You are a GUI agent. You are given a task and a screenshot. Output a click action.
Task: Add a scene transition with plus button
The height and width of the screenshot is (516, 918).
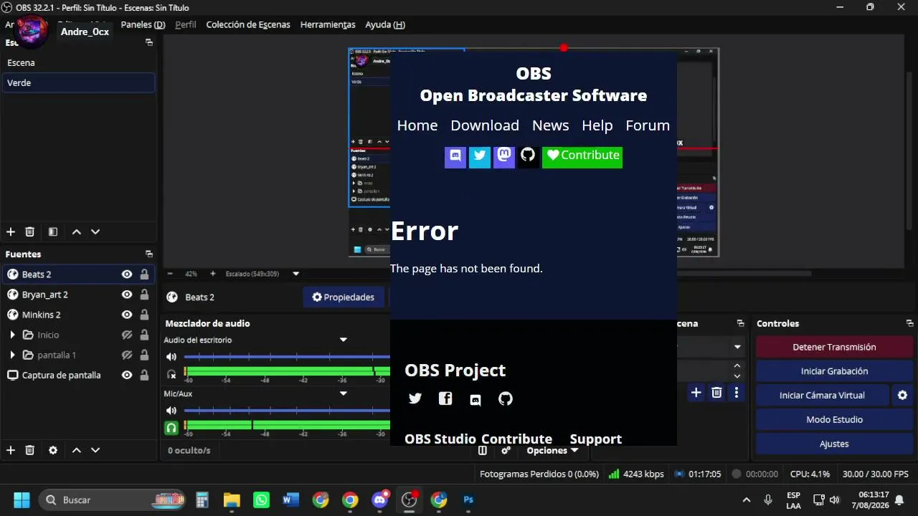pyautogui.click(x=696, y=392)
